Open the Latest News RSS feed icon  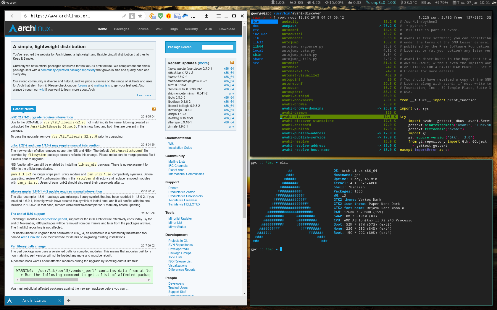[154, 109]
